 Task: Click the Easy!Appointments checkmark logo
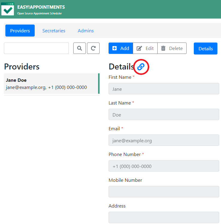[7, 9]
